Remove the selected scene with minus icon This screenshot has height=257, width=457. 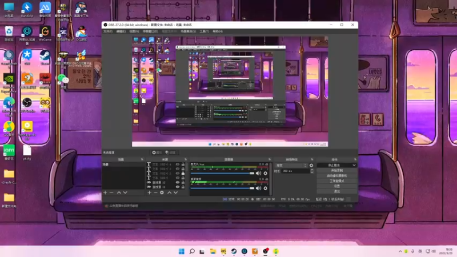tap(111, 192)
